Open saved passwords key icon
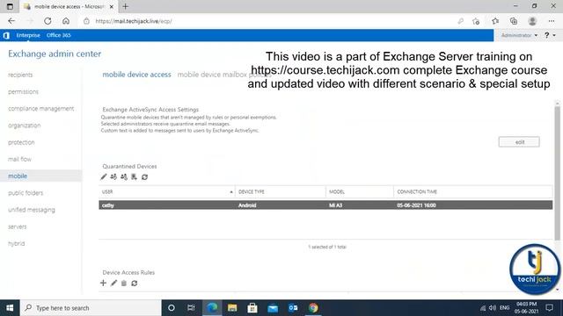The image size is (563, 316). (461, 21)
